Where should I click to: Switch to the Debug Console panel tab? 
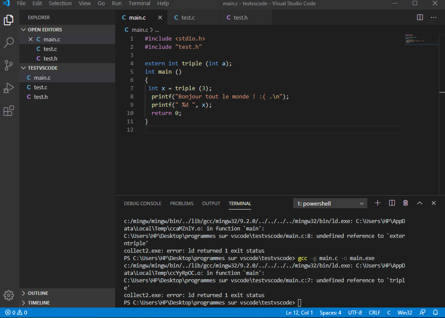[x=143, y=203]
